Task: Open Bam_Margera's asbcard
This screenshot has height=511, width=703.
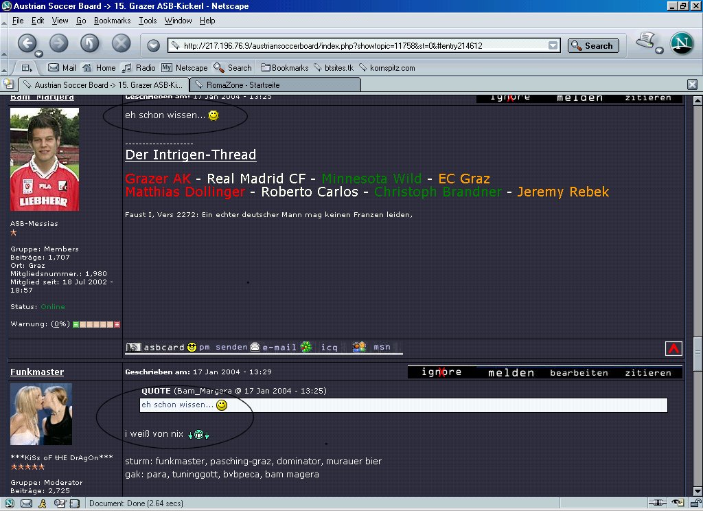Action: click(x=155, y=348)
